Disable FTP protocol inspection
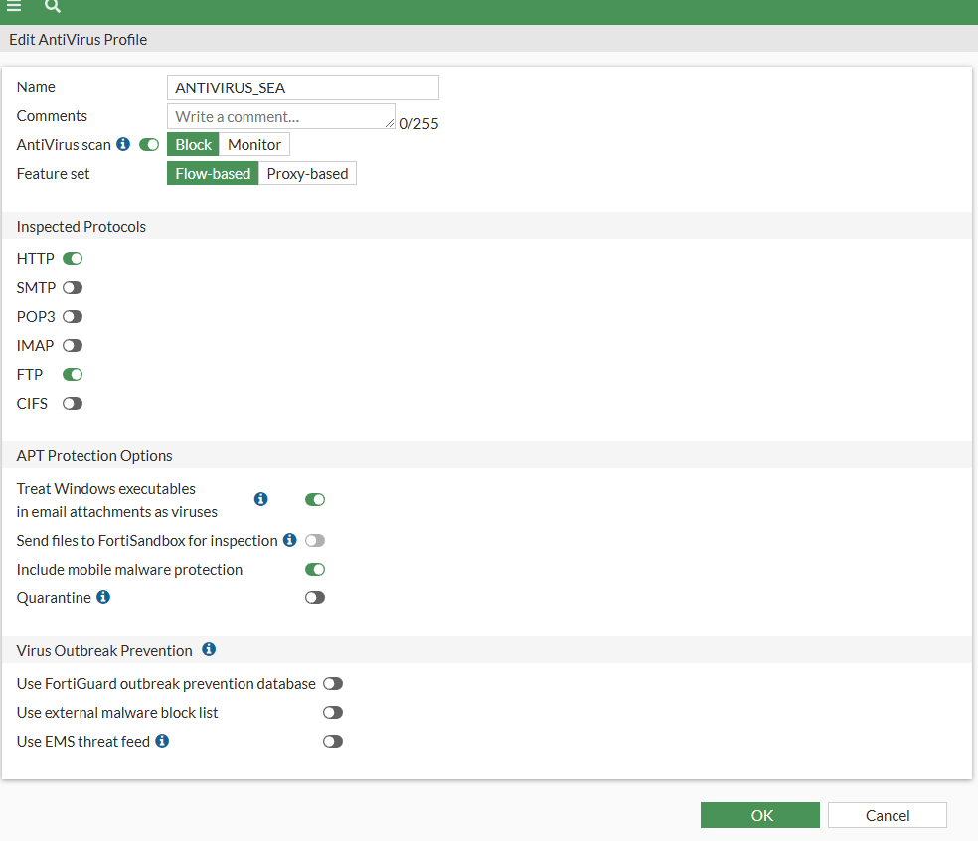978x841 pixels. 73,375
